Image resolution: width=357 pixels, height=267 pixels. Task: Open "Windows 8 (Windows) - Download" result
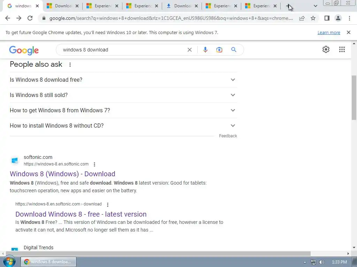(x=62, y=174)
